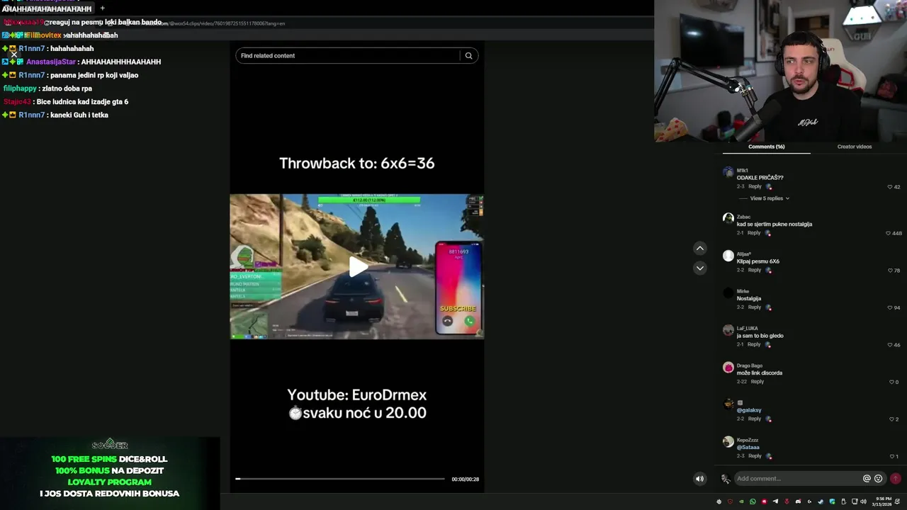This screenshot has height=510, width=907.
Task: Open the taskbar clock showing 9:56 PM
Action: pyautogui.click(x=883, y=501)
